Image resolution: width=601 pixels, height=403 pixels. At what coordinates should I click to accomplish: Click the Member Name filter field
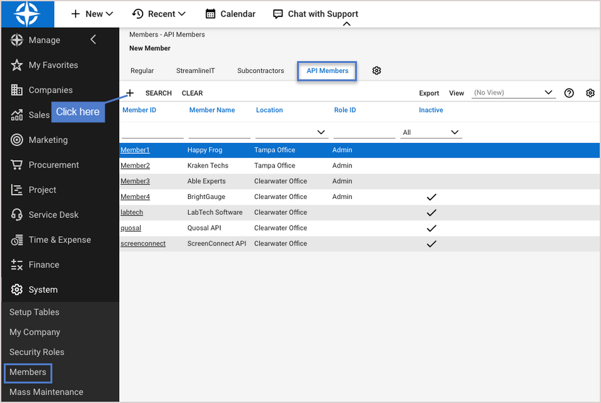(219, 132)
